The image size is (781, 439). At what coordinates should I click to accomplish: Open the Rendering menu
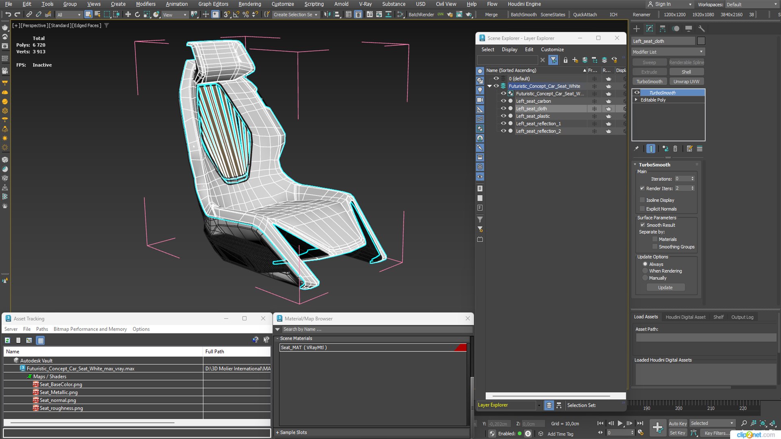(x=250, y=4)
